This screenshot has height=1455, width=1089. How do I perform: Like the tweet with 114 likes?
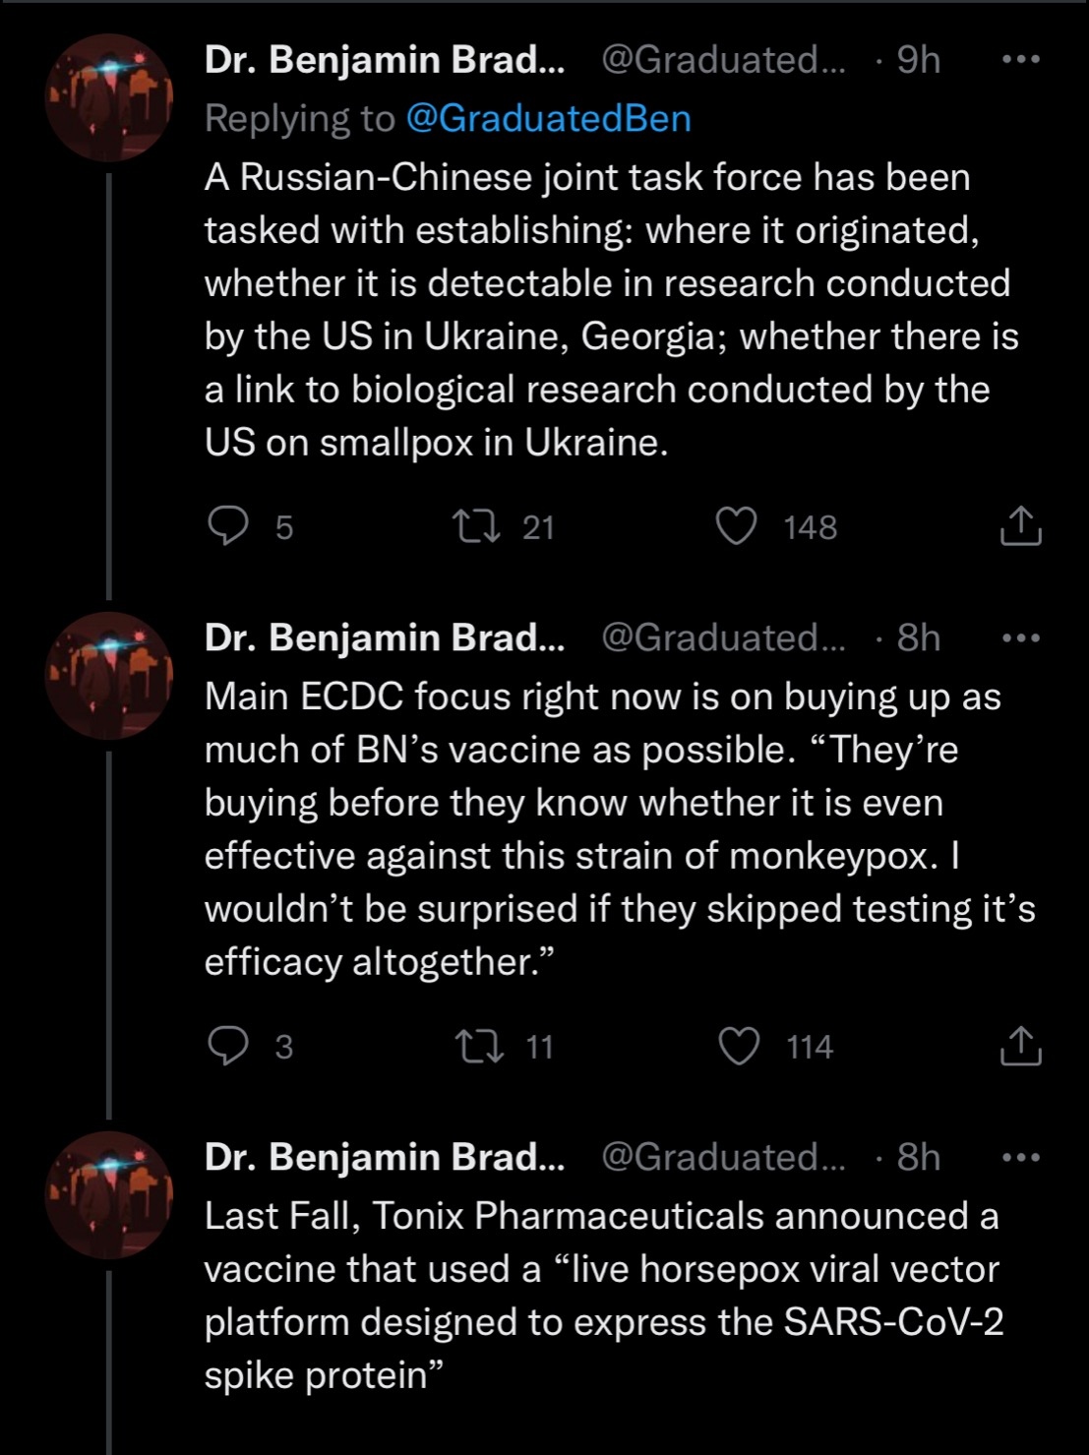pyautogui.click(x=738, y=1046)
